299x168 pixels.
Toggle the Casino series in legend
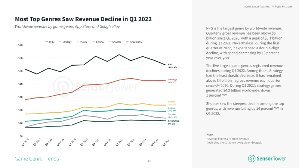(99, 42)
